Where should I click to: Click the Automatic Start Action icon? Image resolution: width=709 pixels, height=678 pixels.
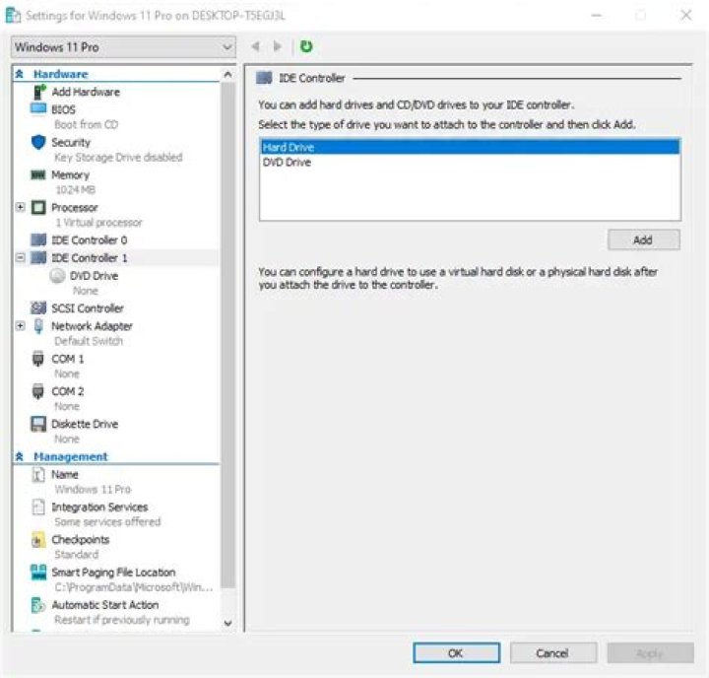click(38, 605)
